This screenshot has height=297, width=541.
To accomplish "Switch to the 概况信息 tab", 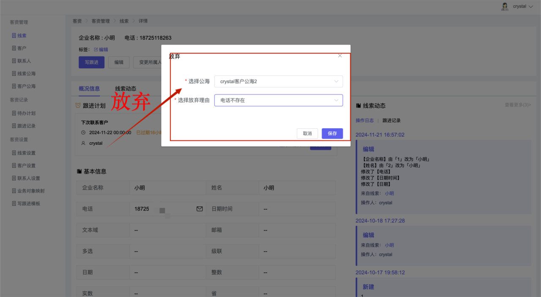I will point(89,89).
